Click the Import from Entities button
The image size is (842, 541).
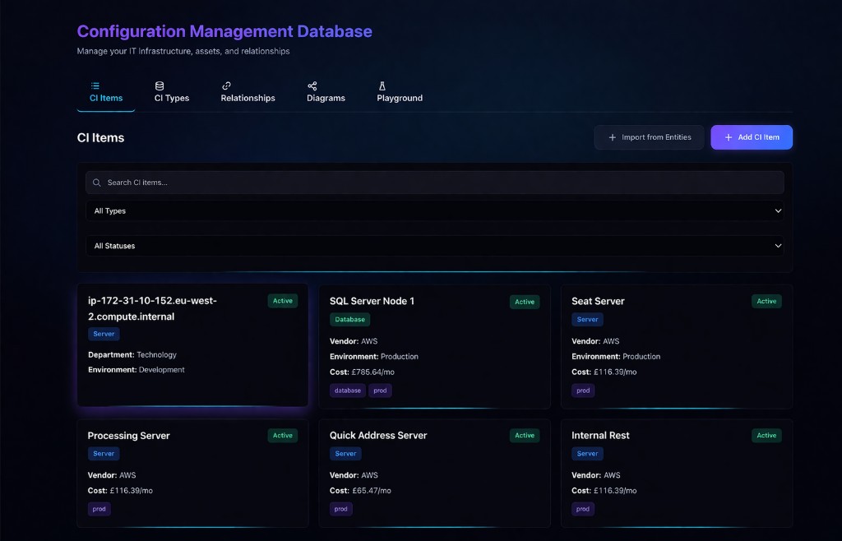click(x=649, y=137)
